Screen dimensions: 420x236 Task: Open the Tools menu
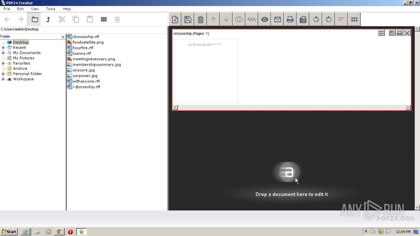coord(51,9)
